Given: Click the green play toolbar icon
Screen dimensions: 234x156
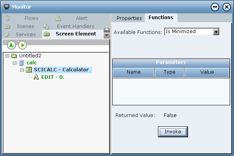Looking at the screenshot, I should (22, 45).
